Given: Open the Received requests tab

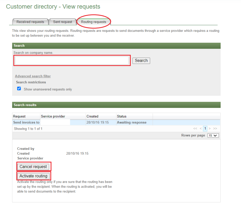Looking at the screenshot, I should click(x=30, y=22).
